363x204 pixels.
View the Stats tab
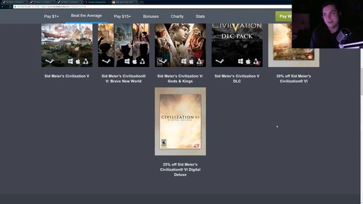(200, 16)
